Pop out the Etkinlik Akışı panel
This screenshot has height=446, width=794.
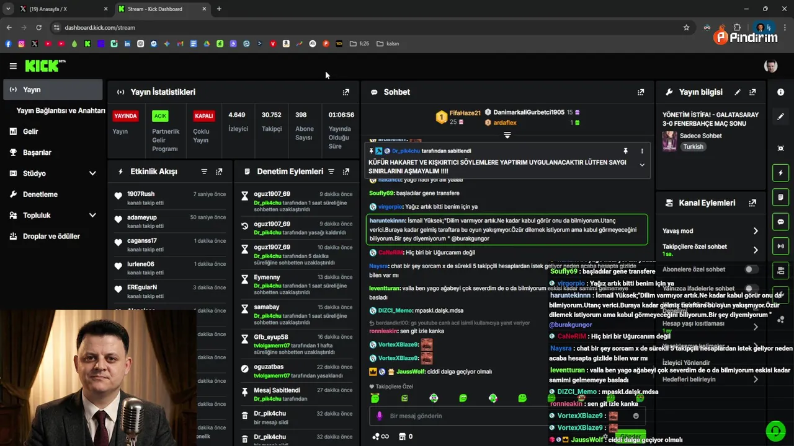[x=219, y=172]
